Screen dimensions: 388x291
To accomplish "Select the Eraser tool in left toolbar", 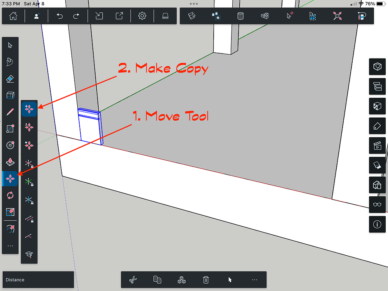I will pyautogui.click(x=10, y=79).
